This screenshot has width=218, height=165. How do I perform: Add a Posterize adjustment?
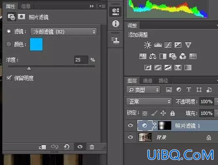[x=158, y=68]
